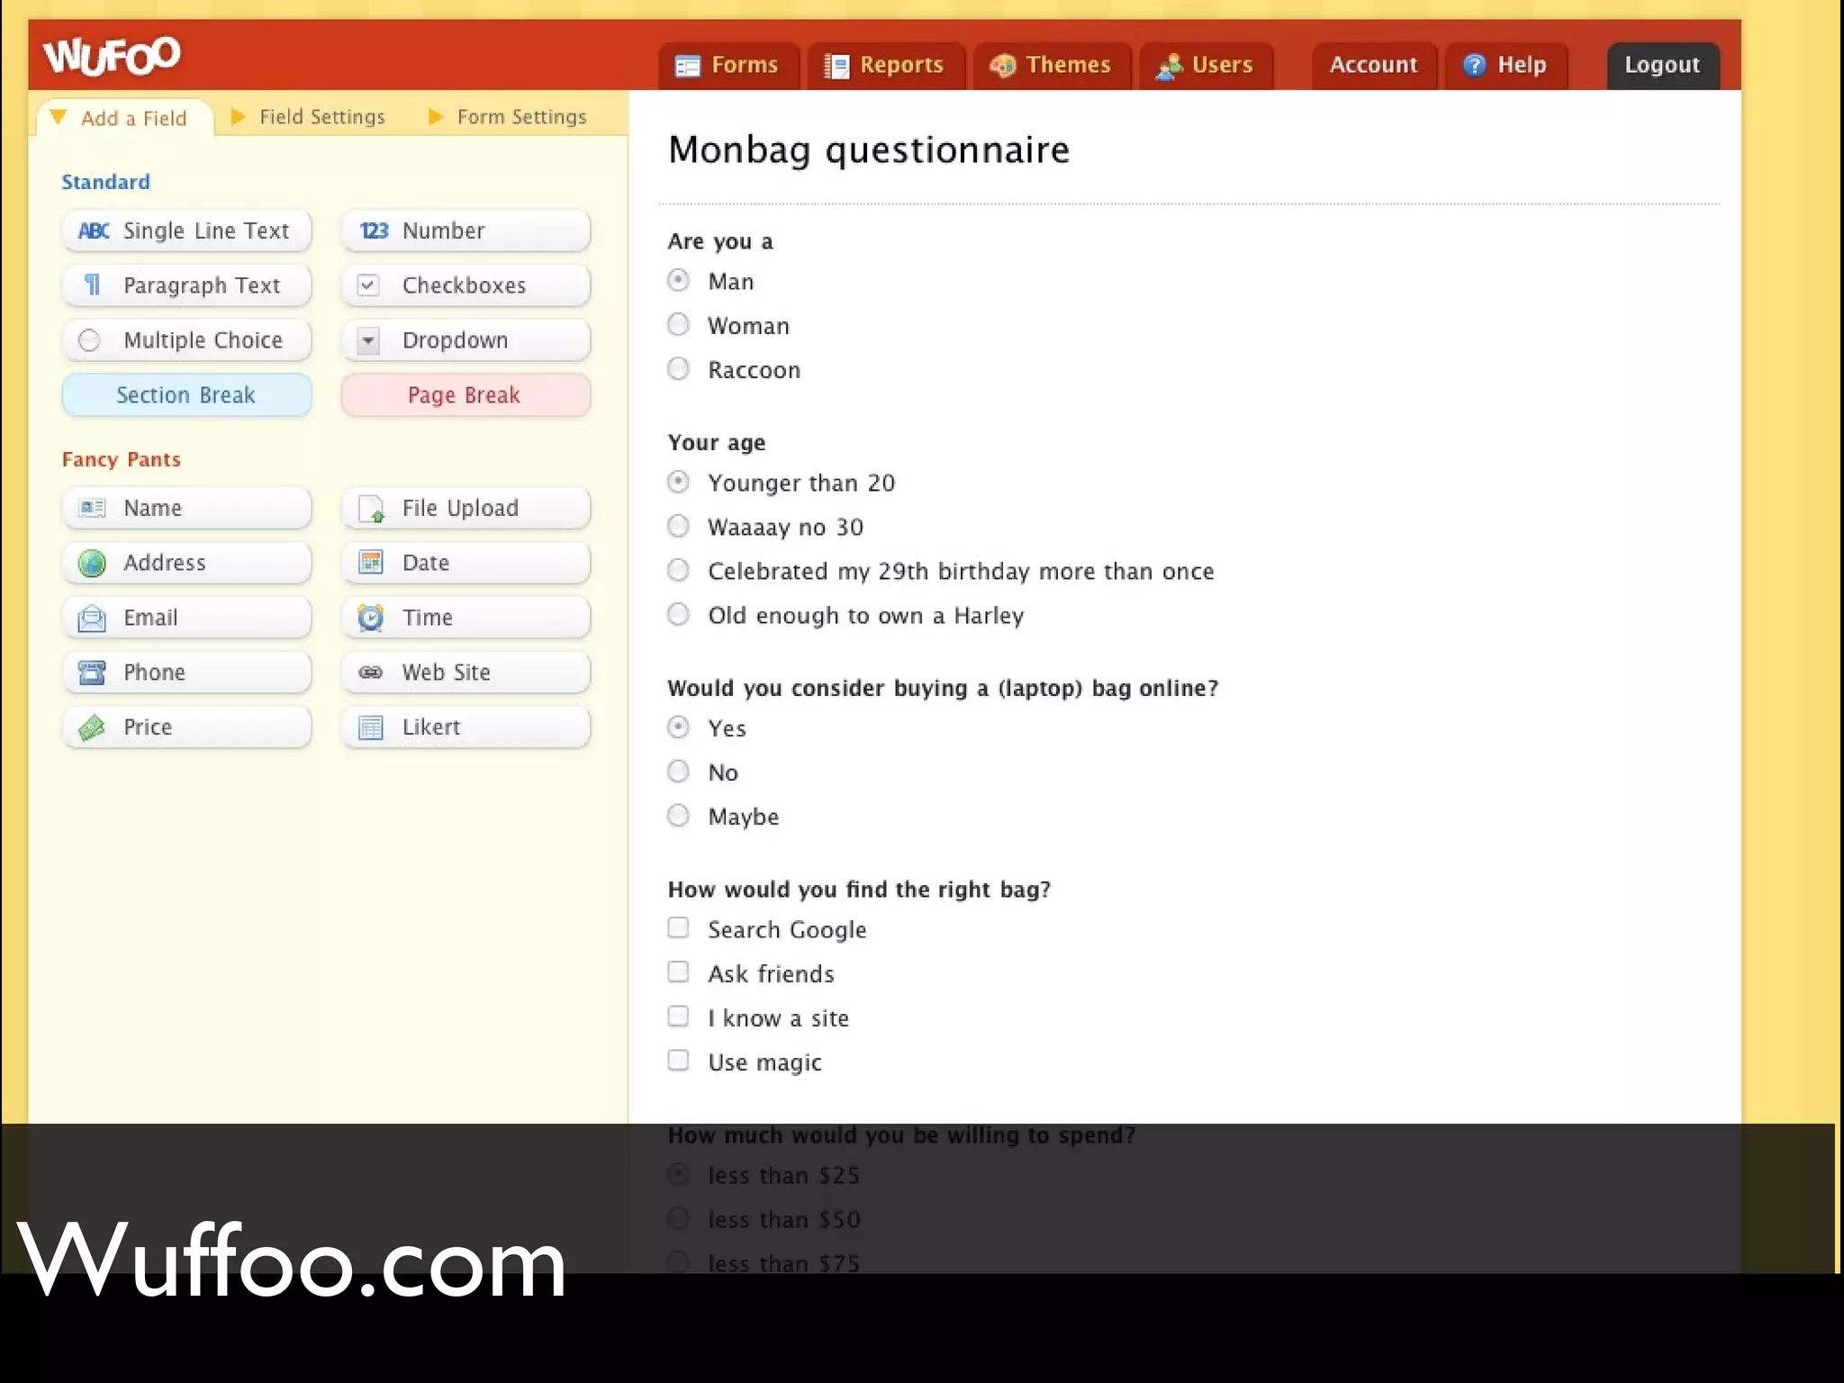Select the Man radio option
Image resolution: width=1844 pixels, height=1383 pixels.
tap(679, 280)
